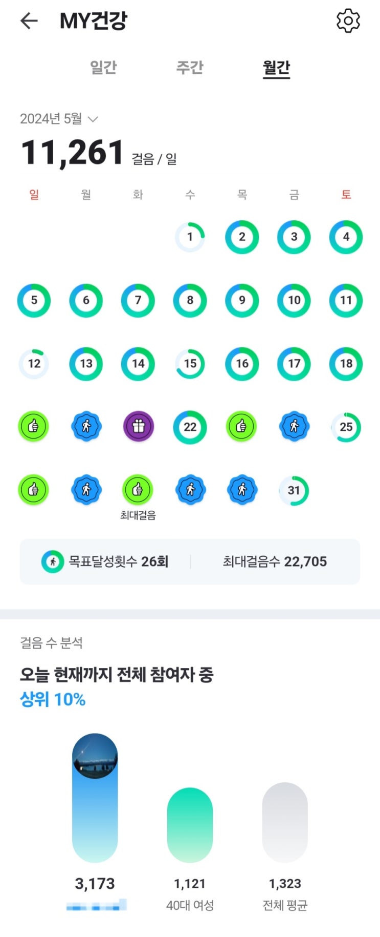Tap the green 40대 여성 bar
This screenshot has height=937, width=380.
pyautogui.click(x=190, y=825)
